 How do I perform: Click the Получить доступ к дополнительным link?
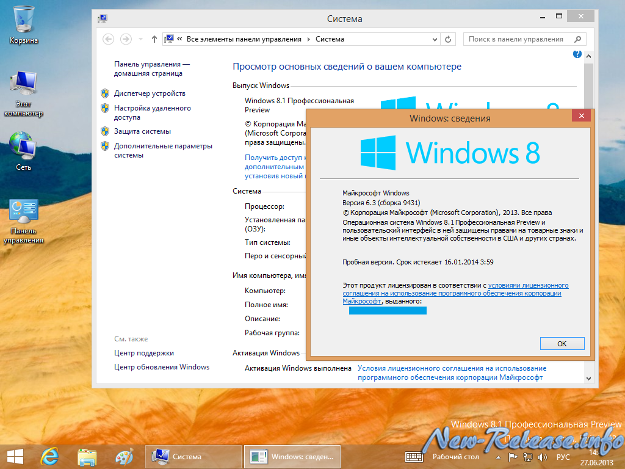click(275, 167)
